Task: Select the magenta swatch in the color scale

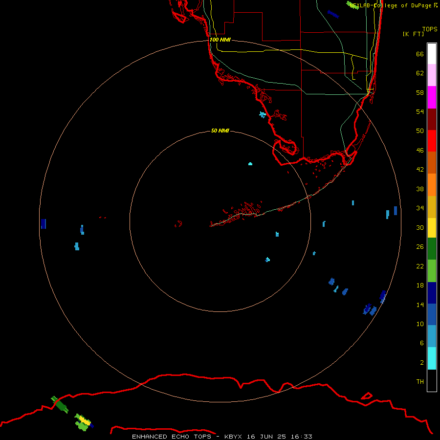Action: coord(432,97)
